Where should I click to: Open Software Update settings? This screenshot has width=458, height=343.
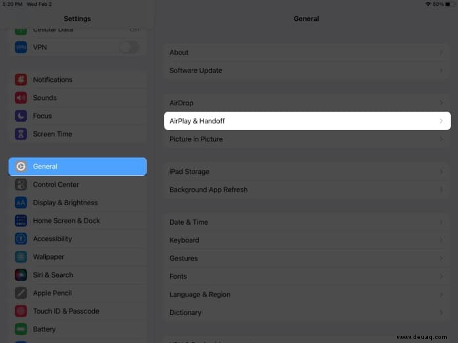click(308, 71)
